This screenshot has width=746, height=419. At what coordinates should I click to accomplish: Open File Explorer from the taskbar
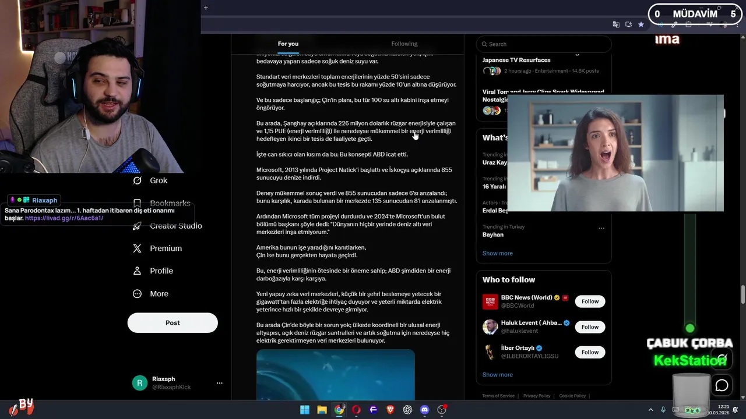click(322, 410)
